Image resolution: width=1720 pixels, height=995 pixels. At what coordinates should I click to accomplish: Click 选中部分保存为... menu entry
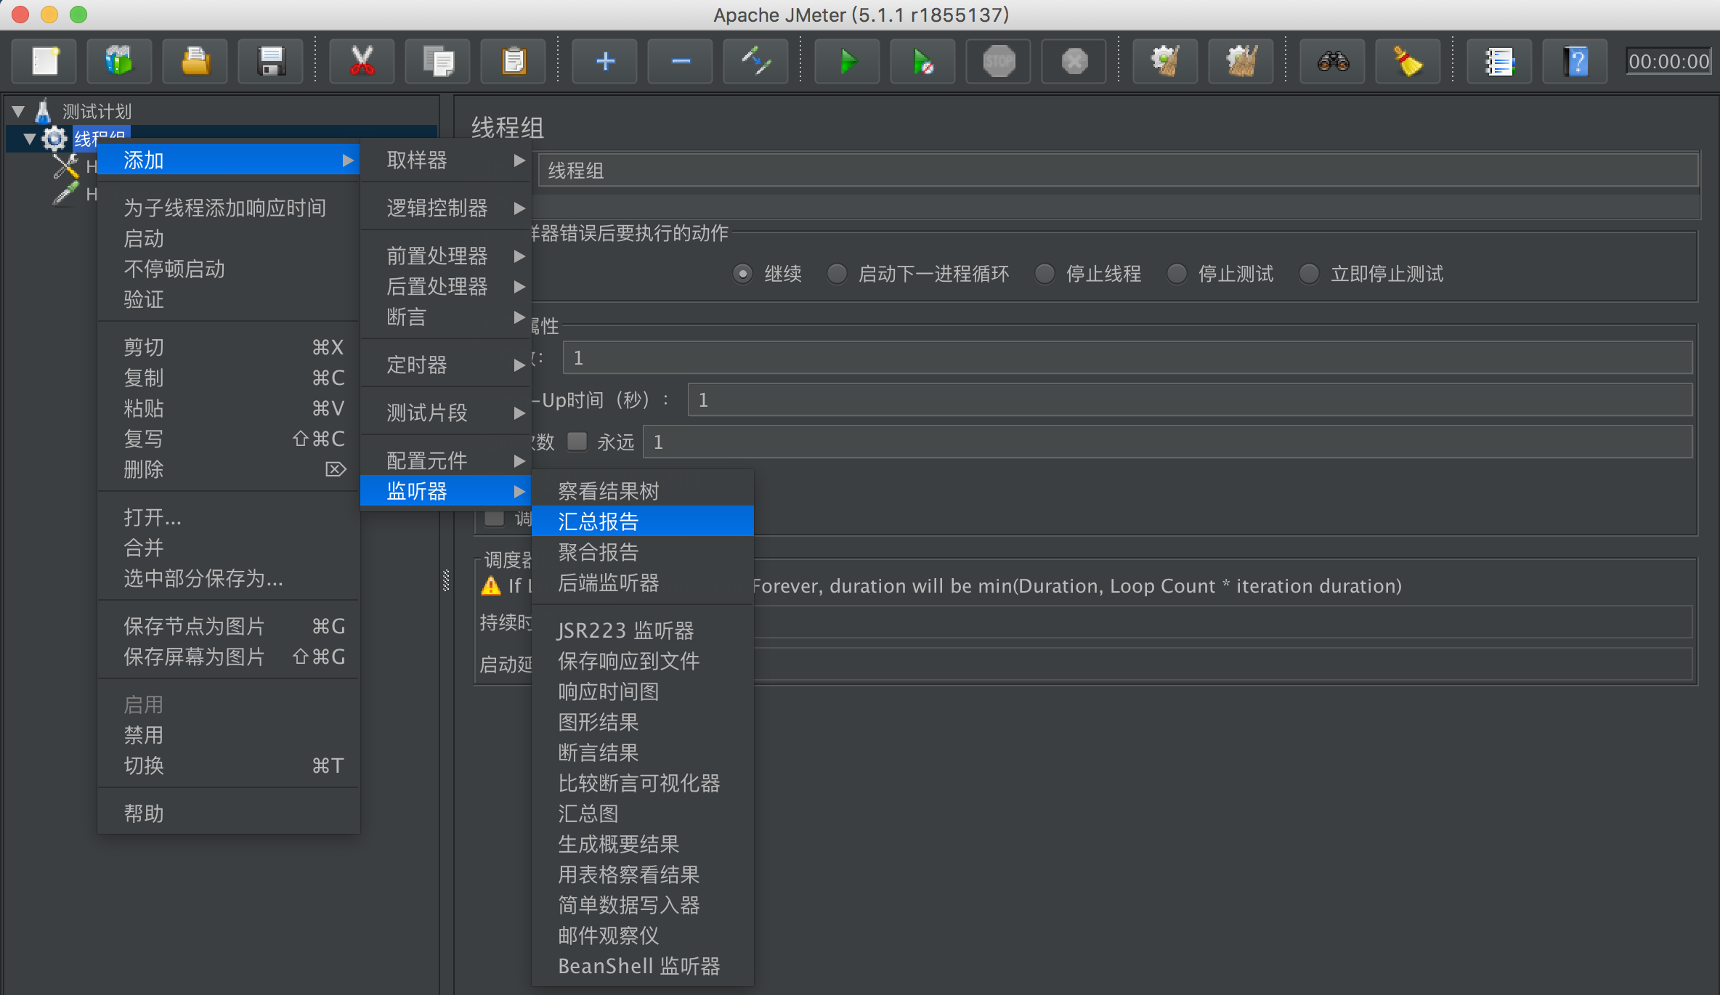[x=229, y=578]
